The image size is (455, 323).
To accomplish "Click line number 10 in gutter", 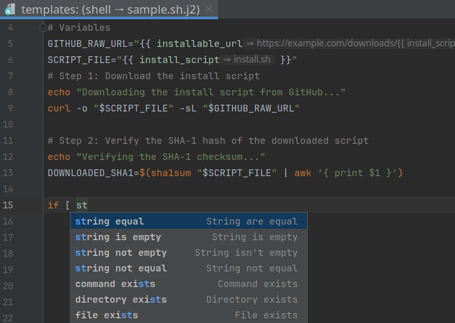I will [8, 125].
